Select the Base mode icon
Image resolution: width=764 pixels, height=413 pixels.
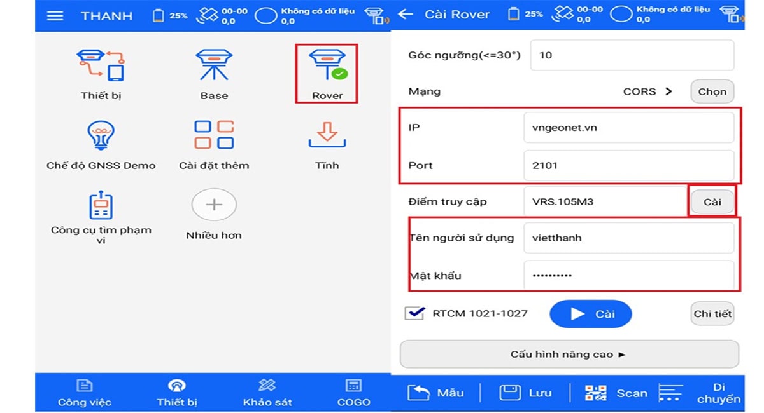213,66
